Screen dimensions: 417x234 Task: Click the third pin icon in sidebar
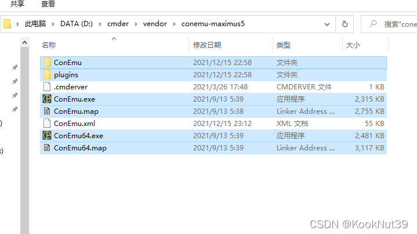(x=15, y=95)
